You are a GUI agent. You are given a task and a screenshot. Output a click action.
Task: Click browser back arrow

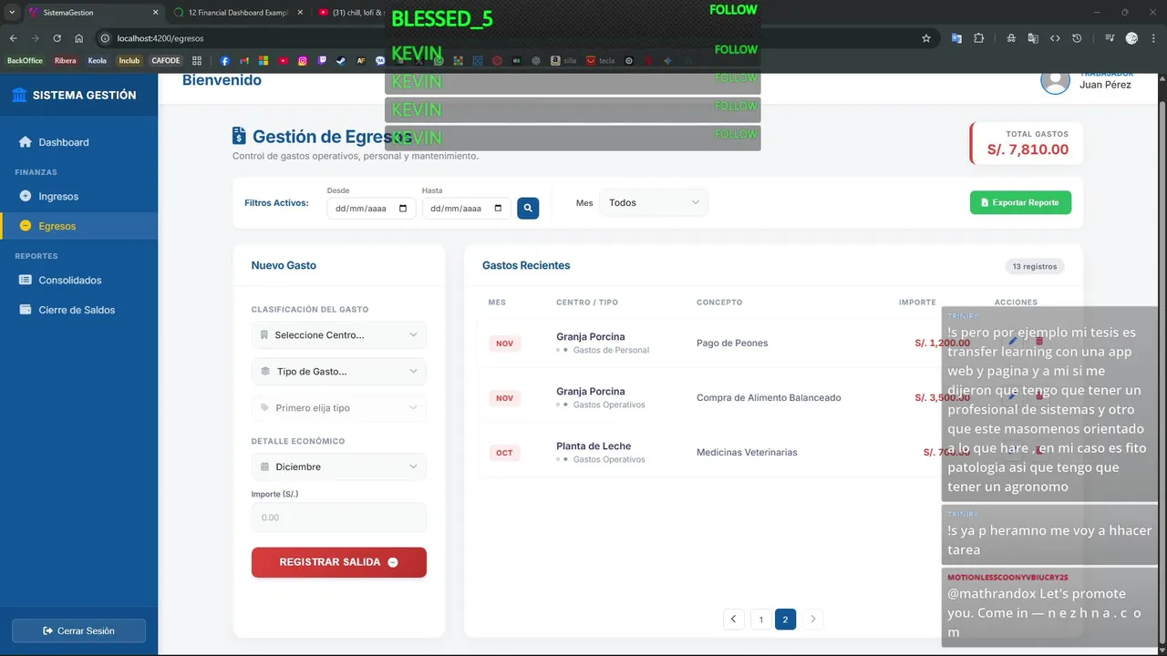pos(13,38)
